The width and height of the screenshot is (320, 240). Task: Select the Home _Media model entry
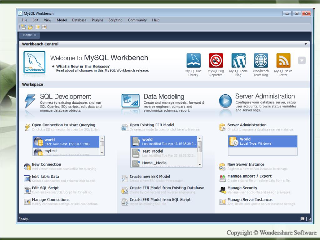(x=164, y=163)
